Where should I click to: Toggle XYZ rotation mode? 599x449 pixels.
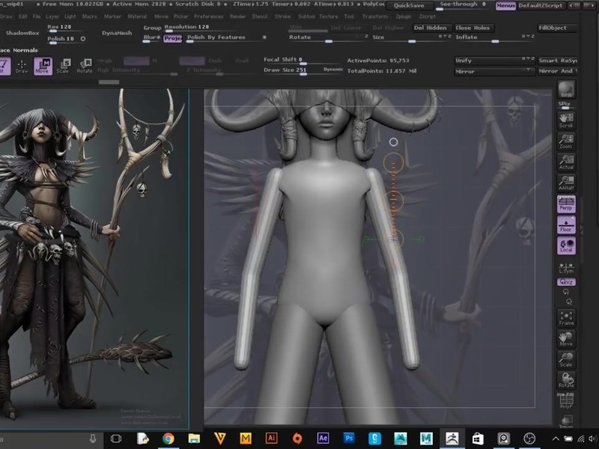(566, 282)
